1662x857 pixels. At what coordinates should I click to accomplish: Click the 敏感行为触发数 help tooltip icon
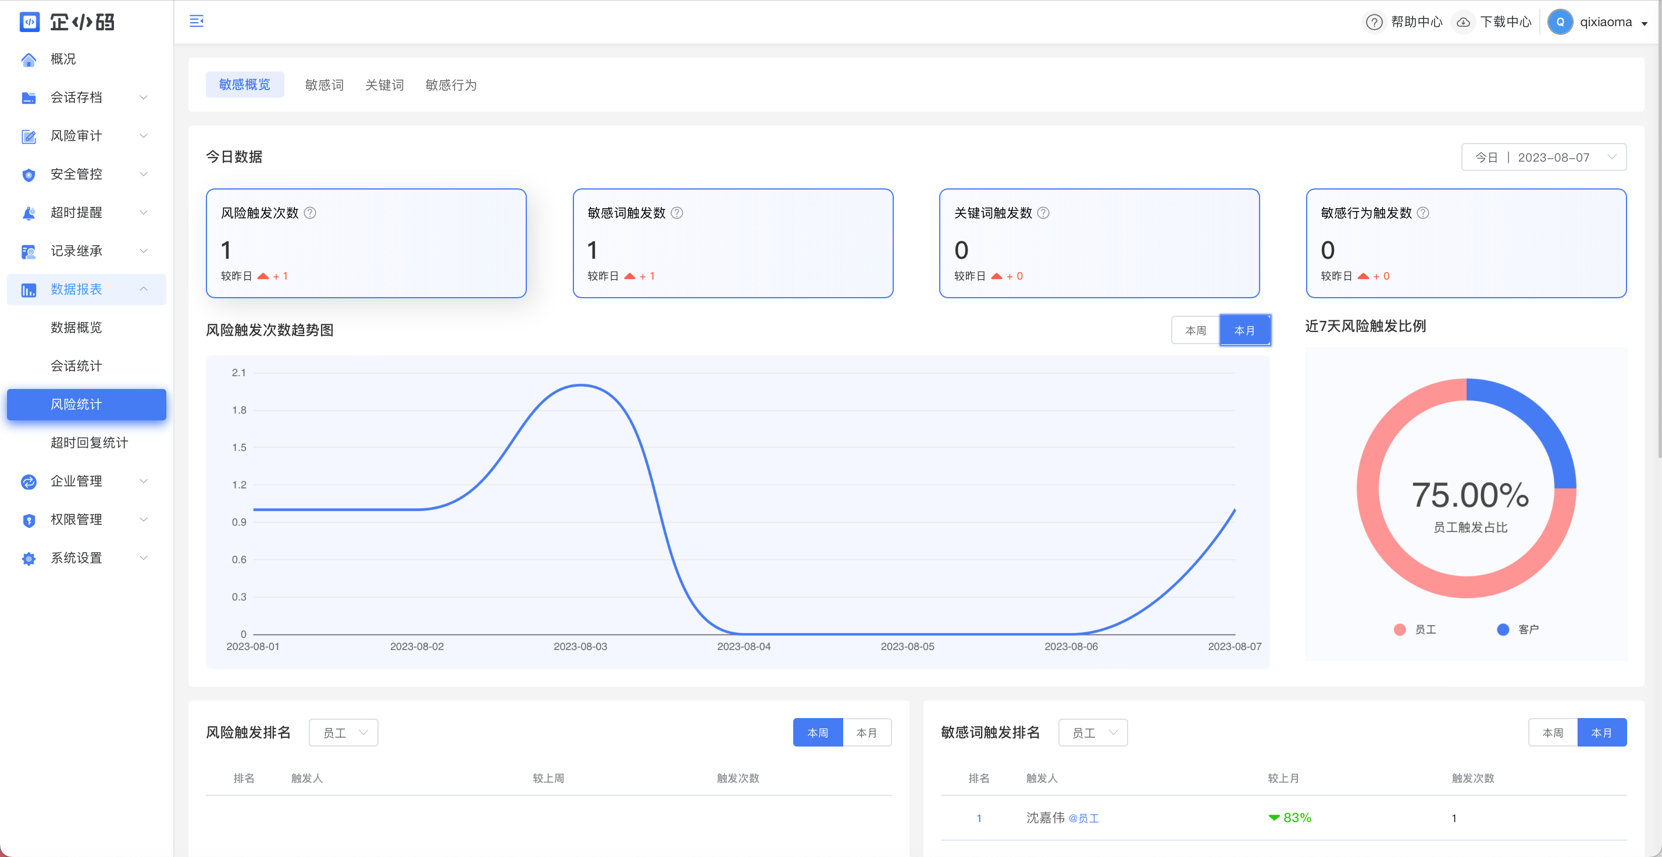click(1422, 213)
